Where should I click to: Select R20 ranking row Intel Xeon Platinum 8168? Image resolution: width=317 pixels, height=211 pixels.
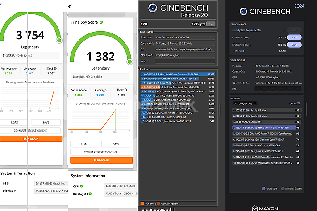point(178,74)
